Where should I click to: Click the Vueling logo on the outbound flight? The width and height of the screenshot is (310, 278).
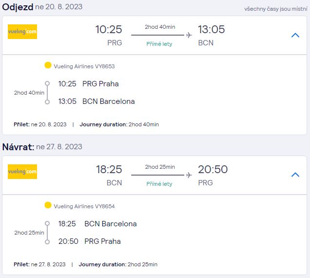click(x=22, y=32)
